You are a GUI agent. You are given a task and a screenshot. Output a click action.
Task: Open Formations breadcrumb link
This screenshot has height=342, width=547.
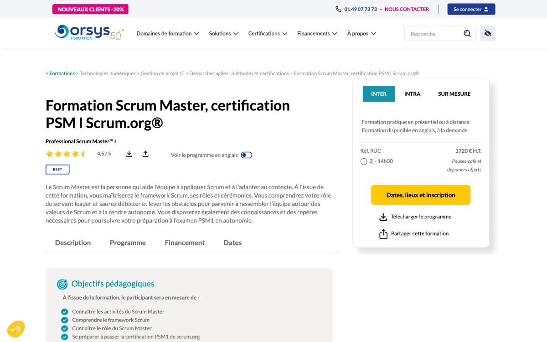click(62, 73)
